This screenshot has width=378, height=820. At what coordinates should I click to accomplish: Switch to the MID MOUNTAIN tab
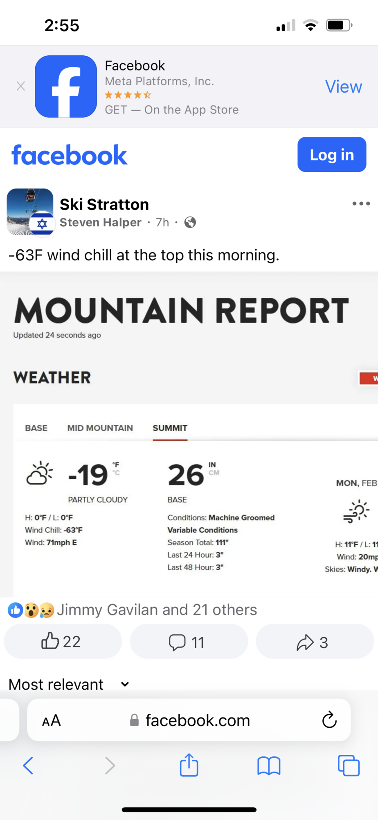coord(100,428)
